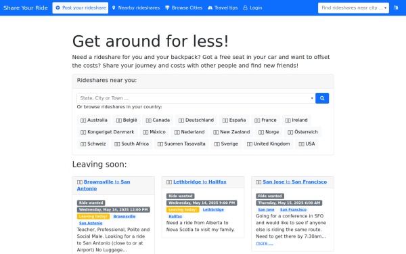Browse rideshares in Österreich
Image resolution: width=406 pixels, height=254 pixels.
point(303,132)
